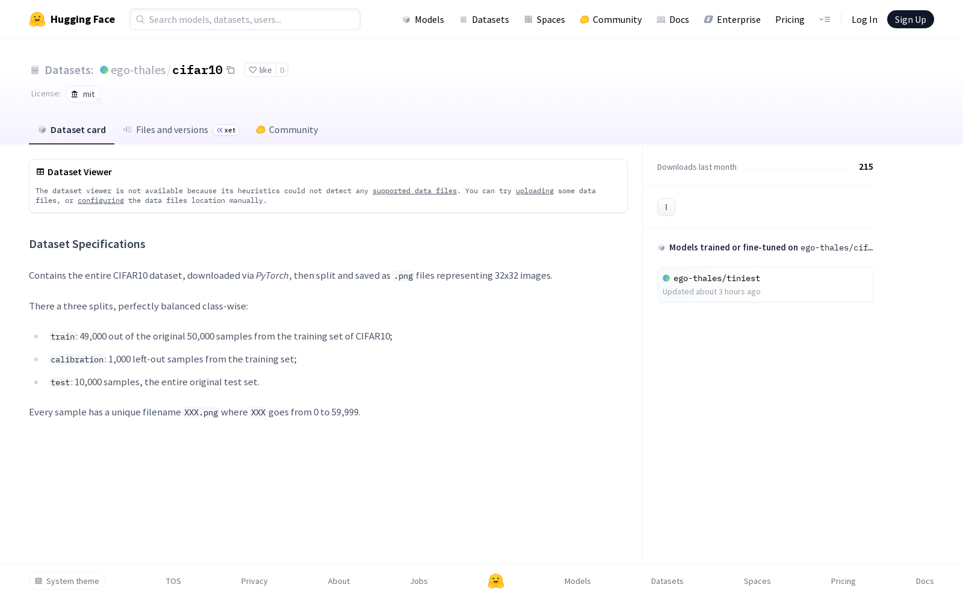Image resolution: width=963 pixels, height=602 pixels.
Task: Click the like count 0
Action: [282, 70]
